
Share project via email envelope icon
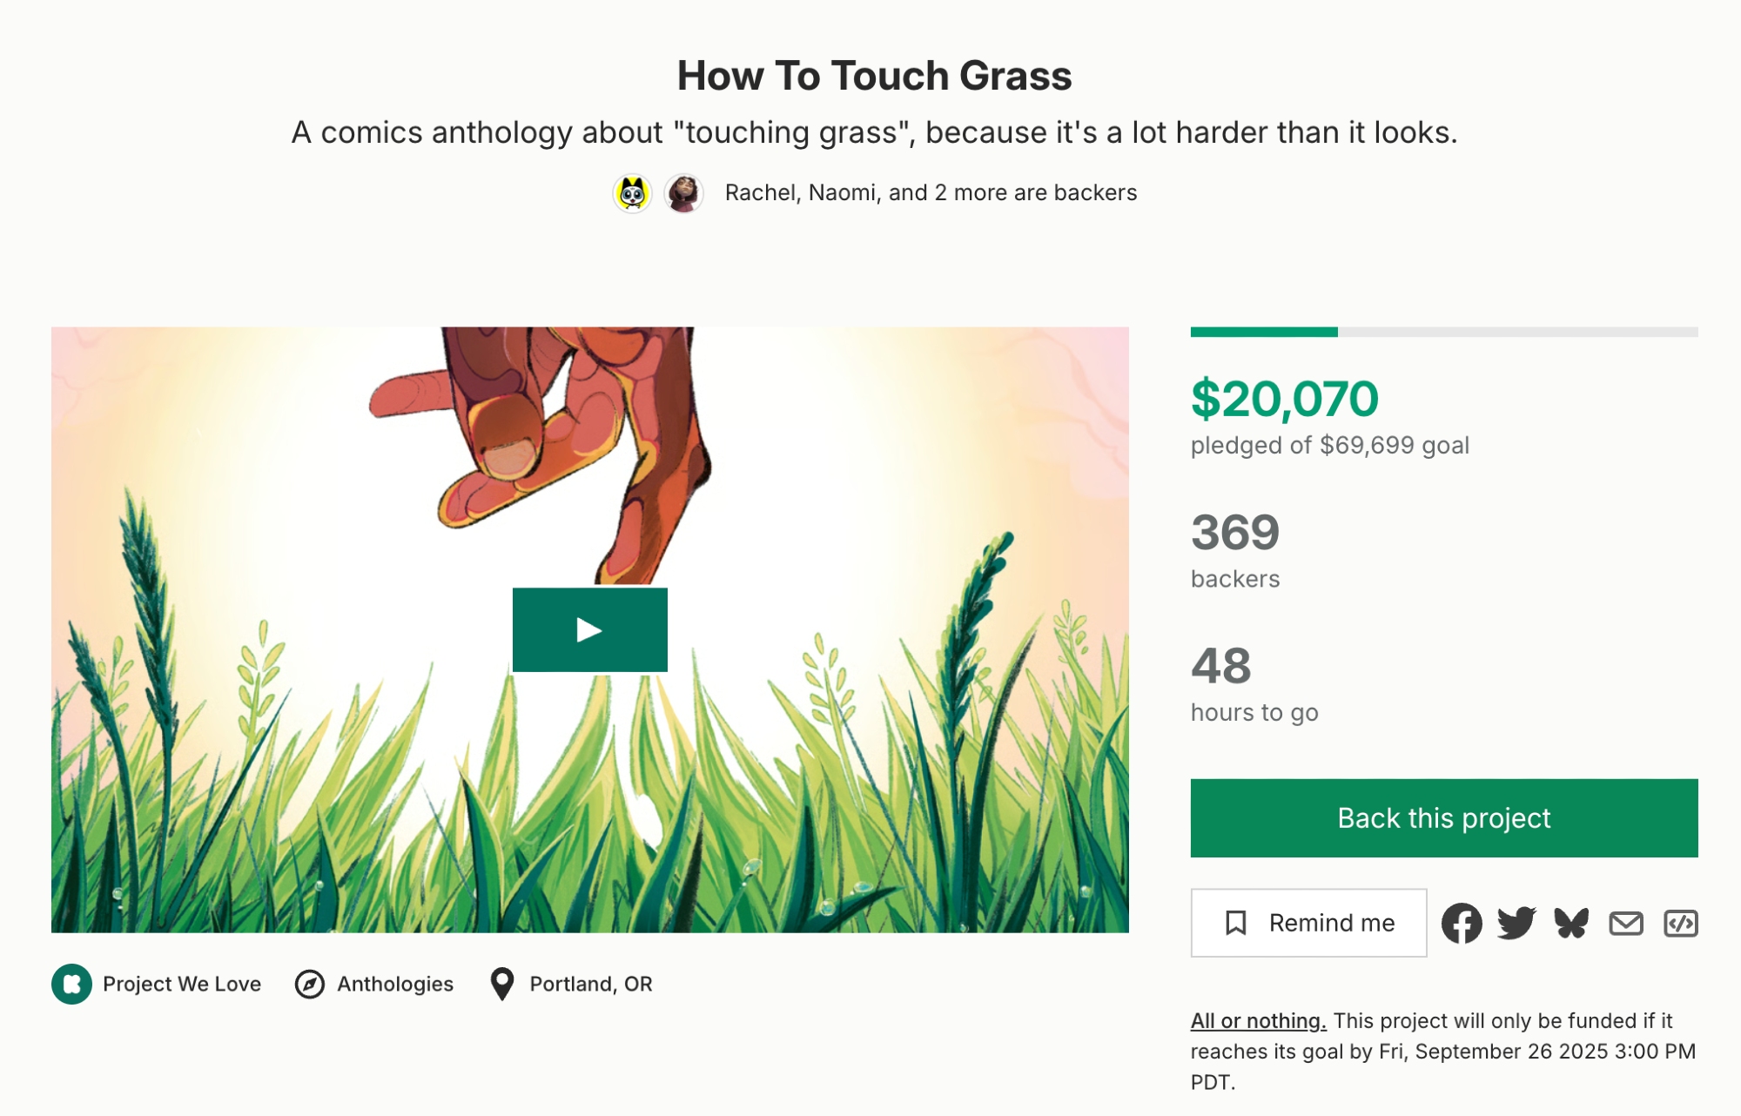tap(1626, 923)
